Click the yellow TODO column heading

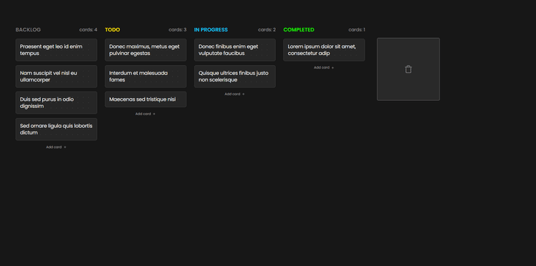[112, 30]
